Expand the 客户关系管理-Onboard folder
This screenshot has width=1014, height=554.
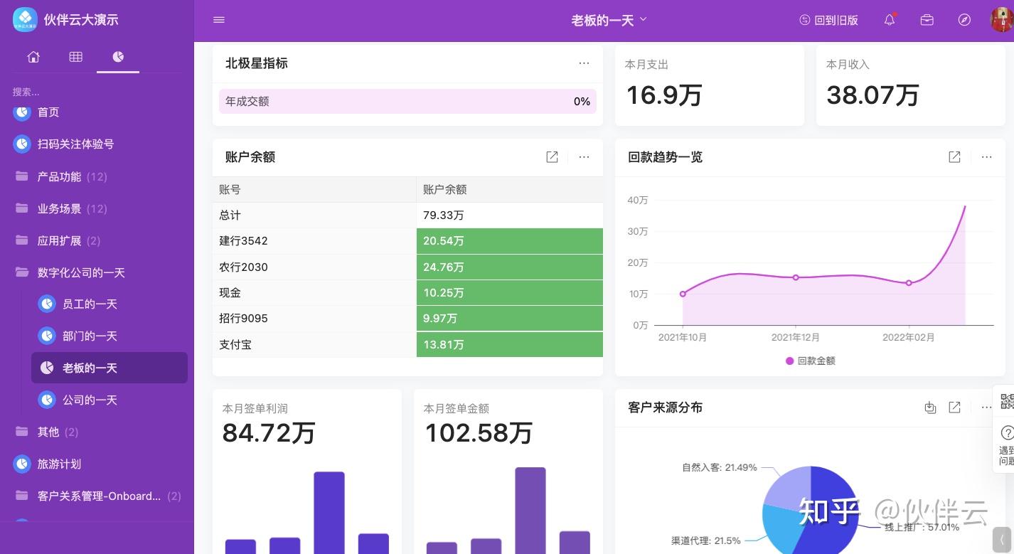(97, 496)
